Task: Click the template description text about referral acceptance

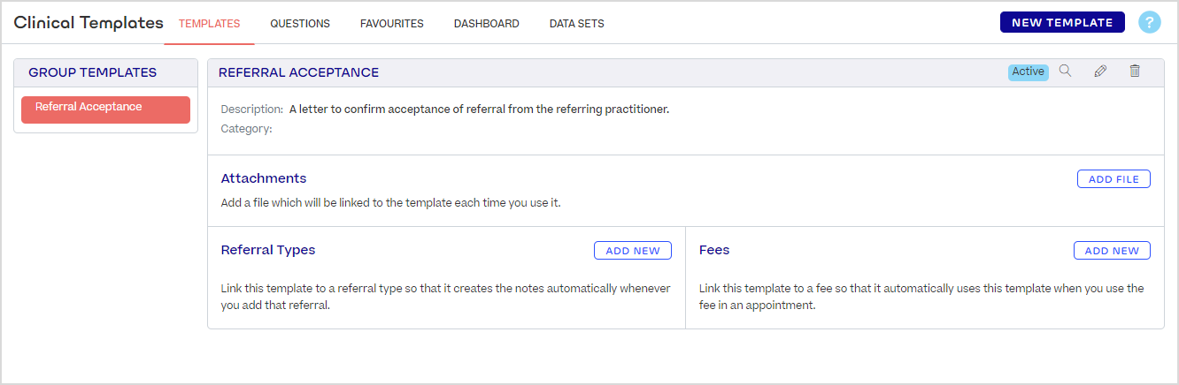Action: point(479,109)
